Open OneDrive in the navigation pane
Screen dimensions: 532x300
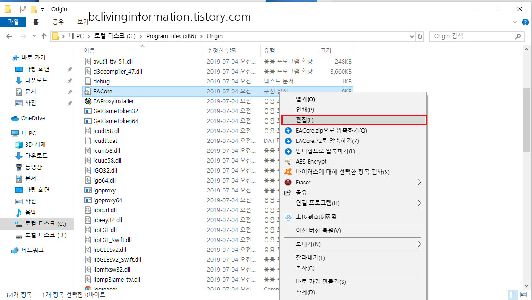(x=33, y=118)
